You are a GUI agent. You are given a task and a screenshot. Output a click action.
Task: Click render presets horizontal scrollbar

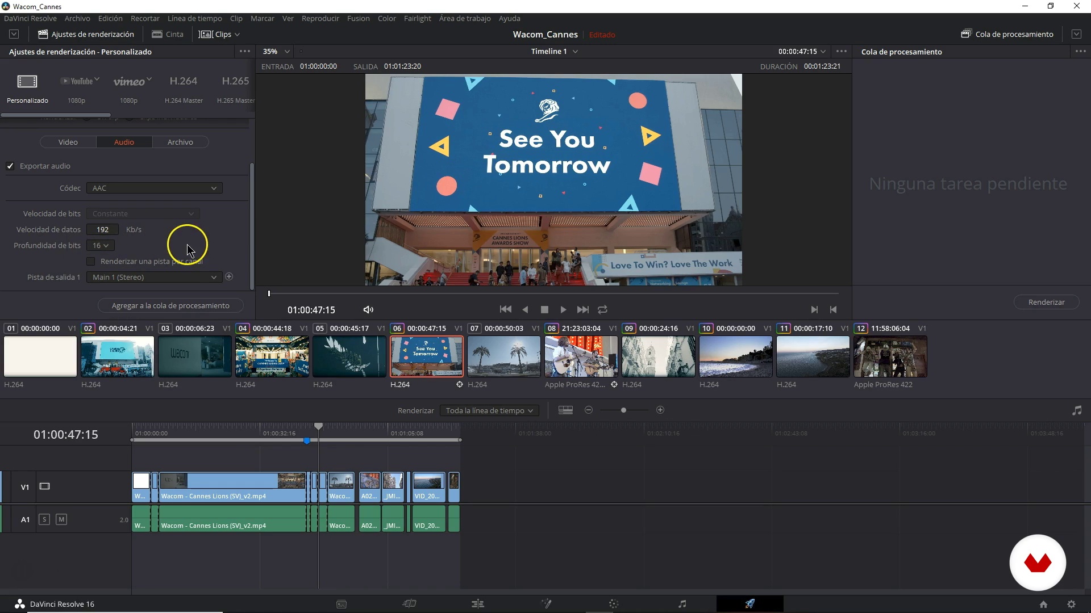click(x=56, y=115)
